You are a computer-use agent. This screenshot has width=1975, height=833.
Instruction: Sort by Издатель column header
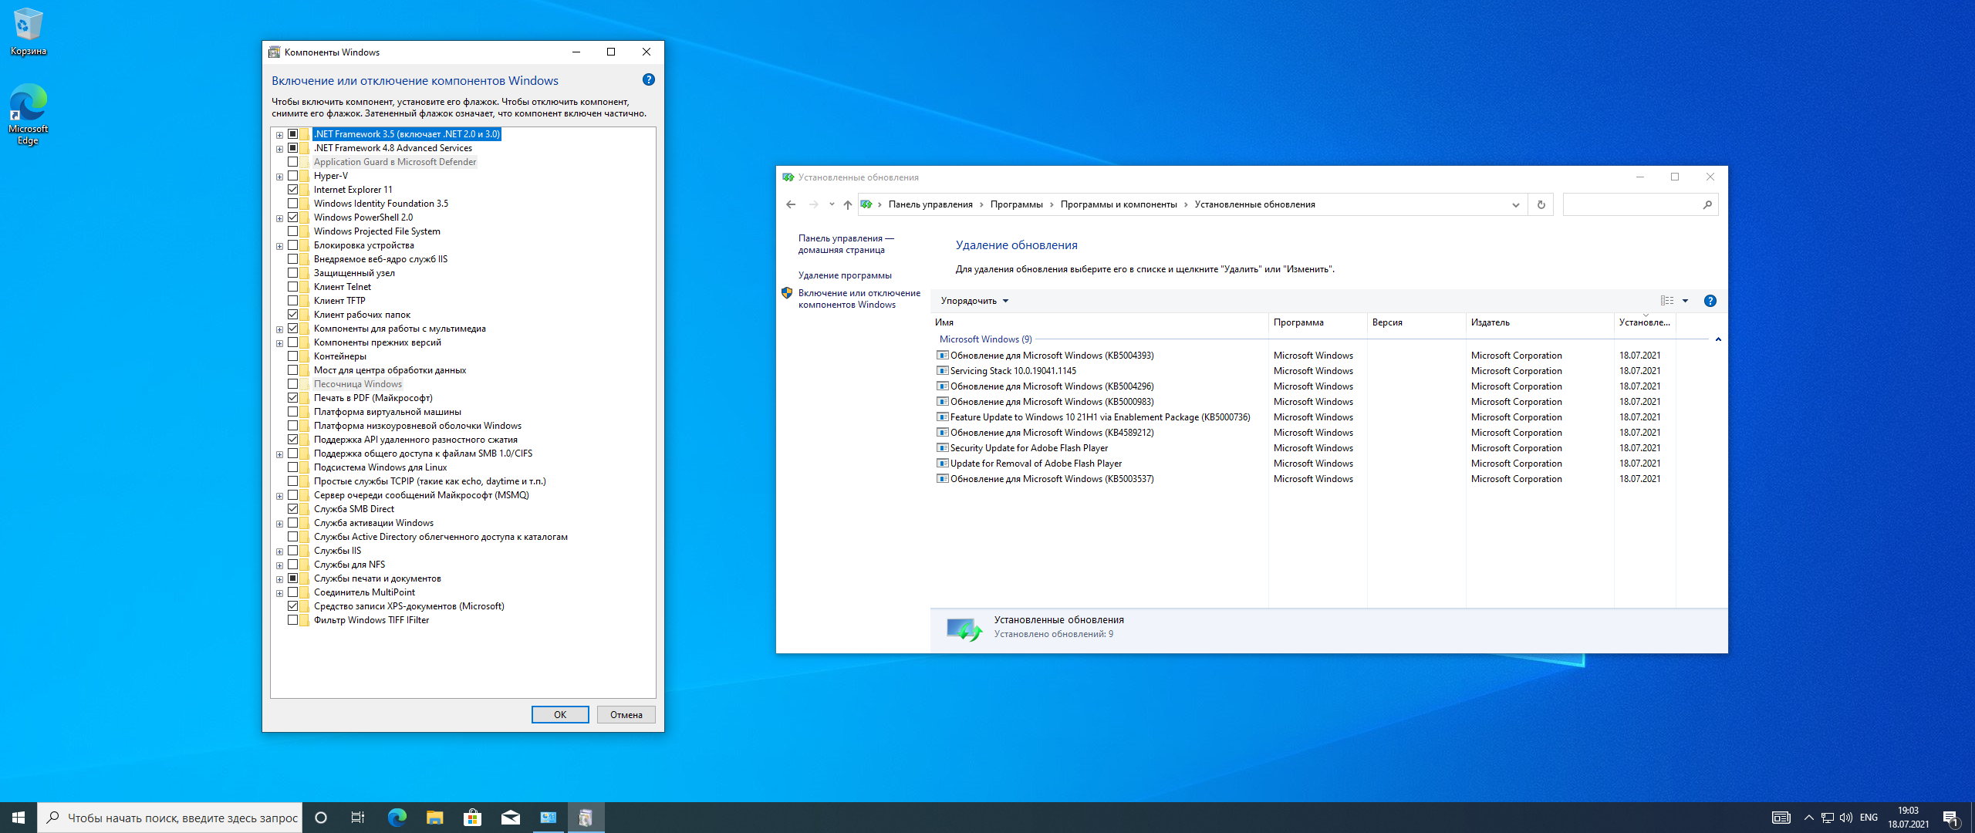click(x=1539, y=322)
